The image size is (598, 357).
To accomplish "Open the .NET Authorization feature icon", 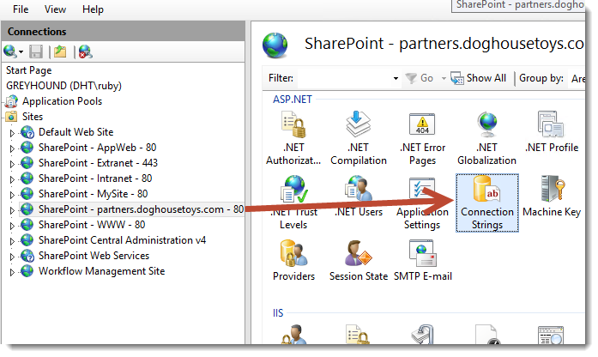I will click(293, 125).
